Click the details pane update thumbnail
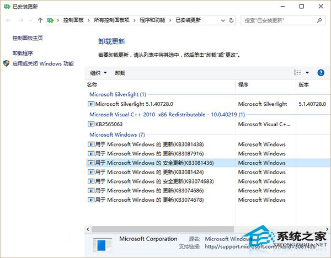 (103, 245)
